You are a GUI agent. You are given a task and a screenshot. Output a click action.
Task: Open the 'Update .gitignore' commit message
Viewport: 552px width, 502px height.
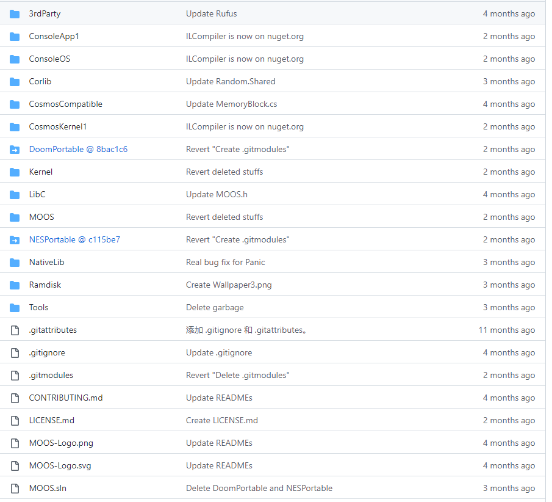219,352
